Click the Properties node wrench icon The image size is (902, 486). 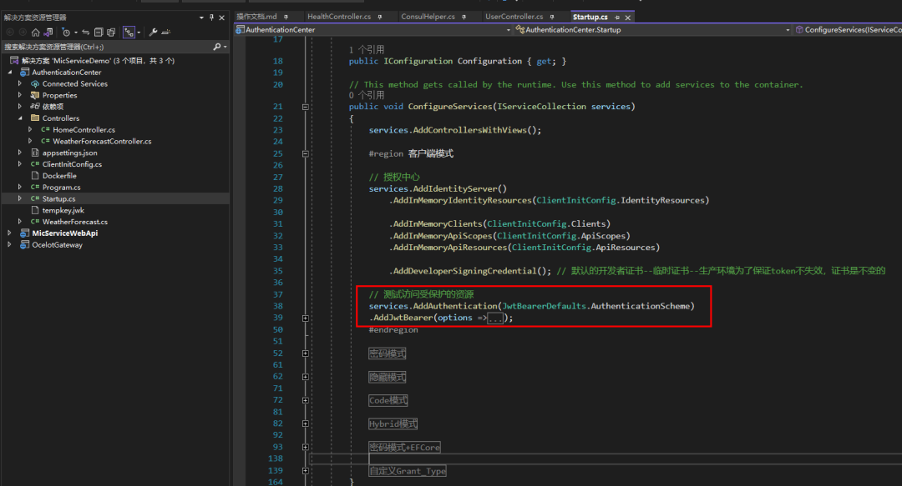pos(35,95)
